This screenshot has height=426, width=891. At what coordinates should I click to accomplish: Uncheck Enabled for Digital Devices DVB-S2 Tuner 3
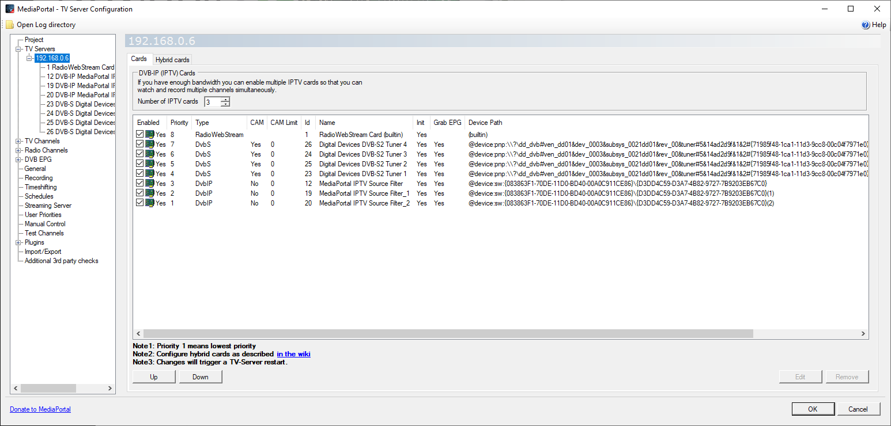point(140,154)
